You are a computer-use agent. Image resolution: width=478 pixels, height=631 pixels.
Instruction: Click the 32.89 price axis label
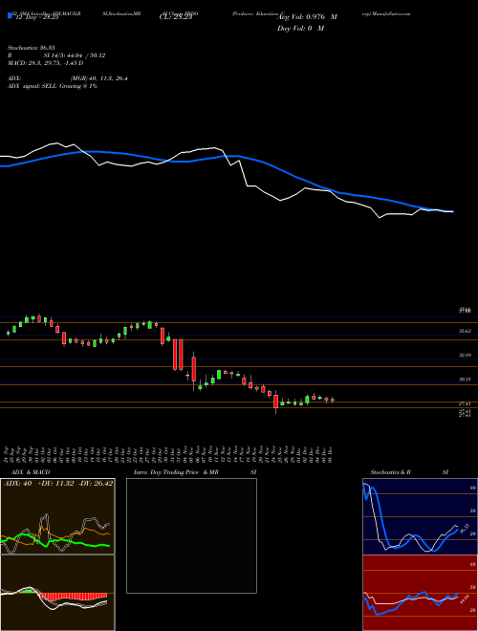point(466,356)
